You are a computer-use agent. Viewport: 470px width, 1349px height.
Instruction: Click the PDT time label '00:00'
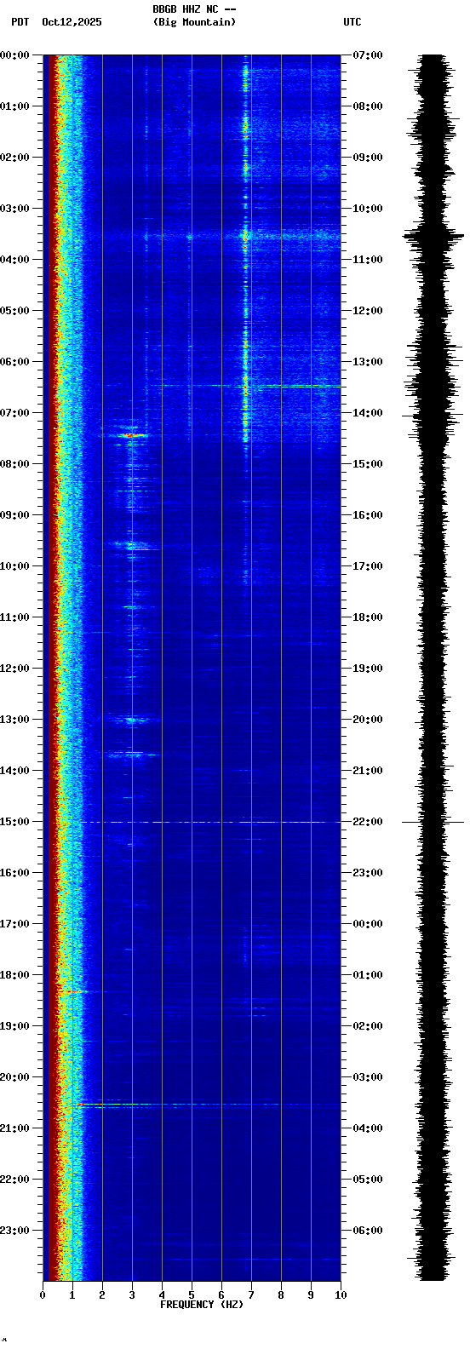(x=14, y=55)
